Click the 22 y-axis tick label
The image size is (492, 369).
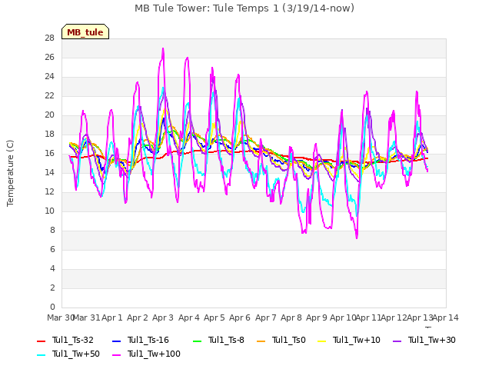point(50,95)
